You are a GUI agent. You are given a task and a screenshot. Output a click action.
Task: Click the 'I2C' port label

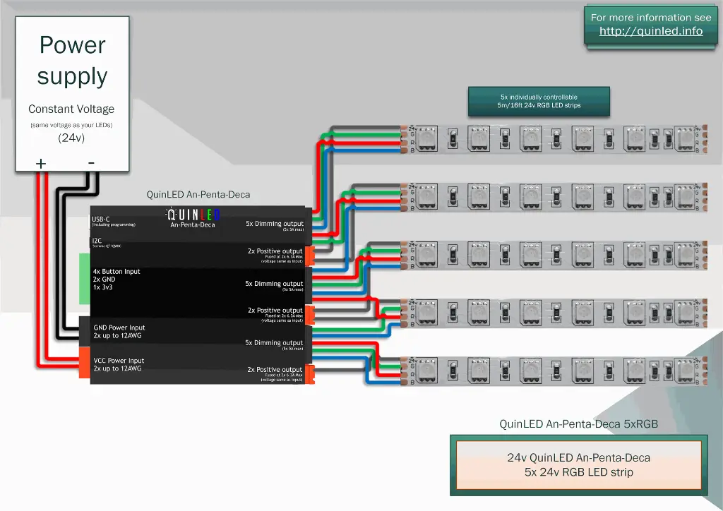(x=97, y=241)
